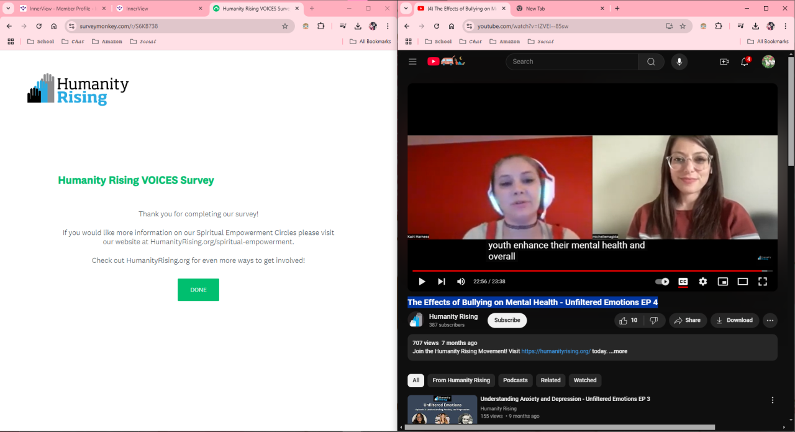Share the bullying video
The width and height of the screenshot is (795, 432).
(688, 320)
